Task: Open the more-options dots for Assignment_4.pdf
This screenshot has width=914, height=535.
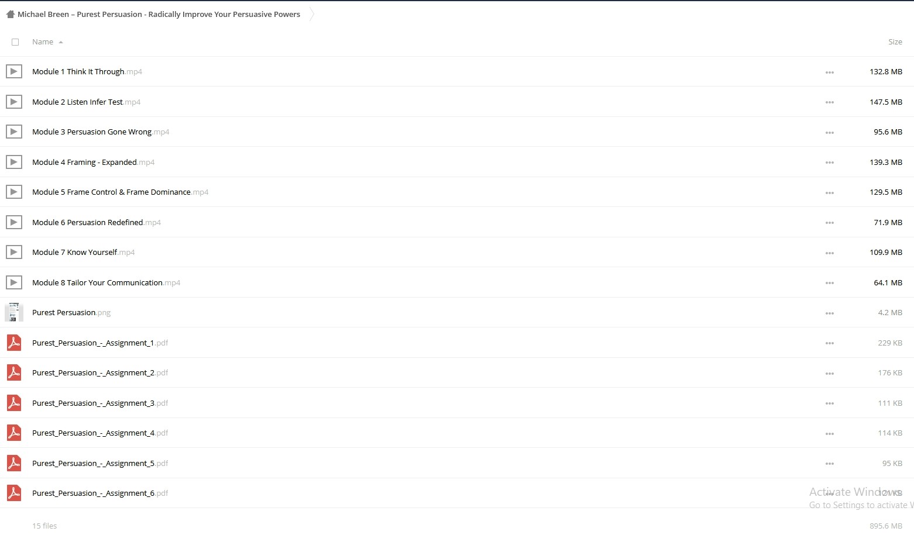Action: pyautogui.click(x=830, y=434)
